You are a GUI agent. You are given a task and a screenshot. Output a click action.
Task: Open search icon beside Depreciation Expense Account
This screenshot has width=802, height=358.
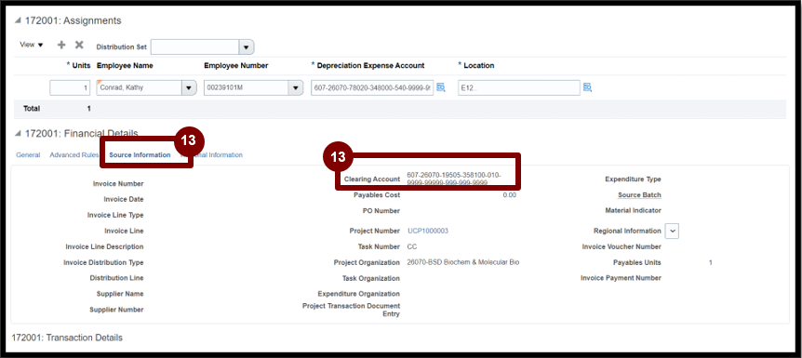click(440, 87)
